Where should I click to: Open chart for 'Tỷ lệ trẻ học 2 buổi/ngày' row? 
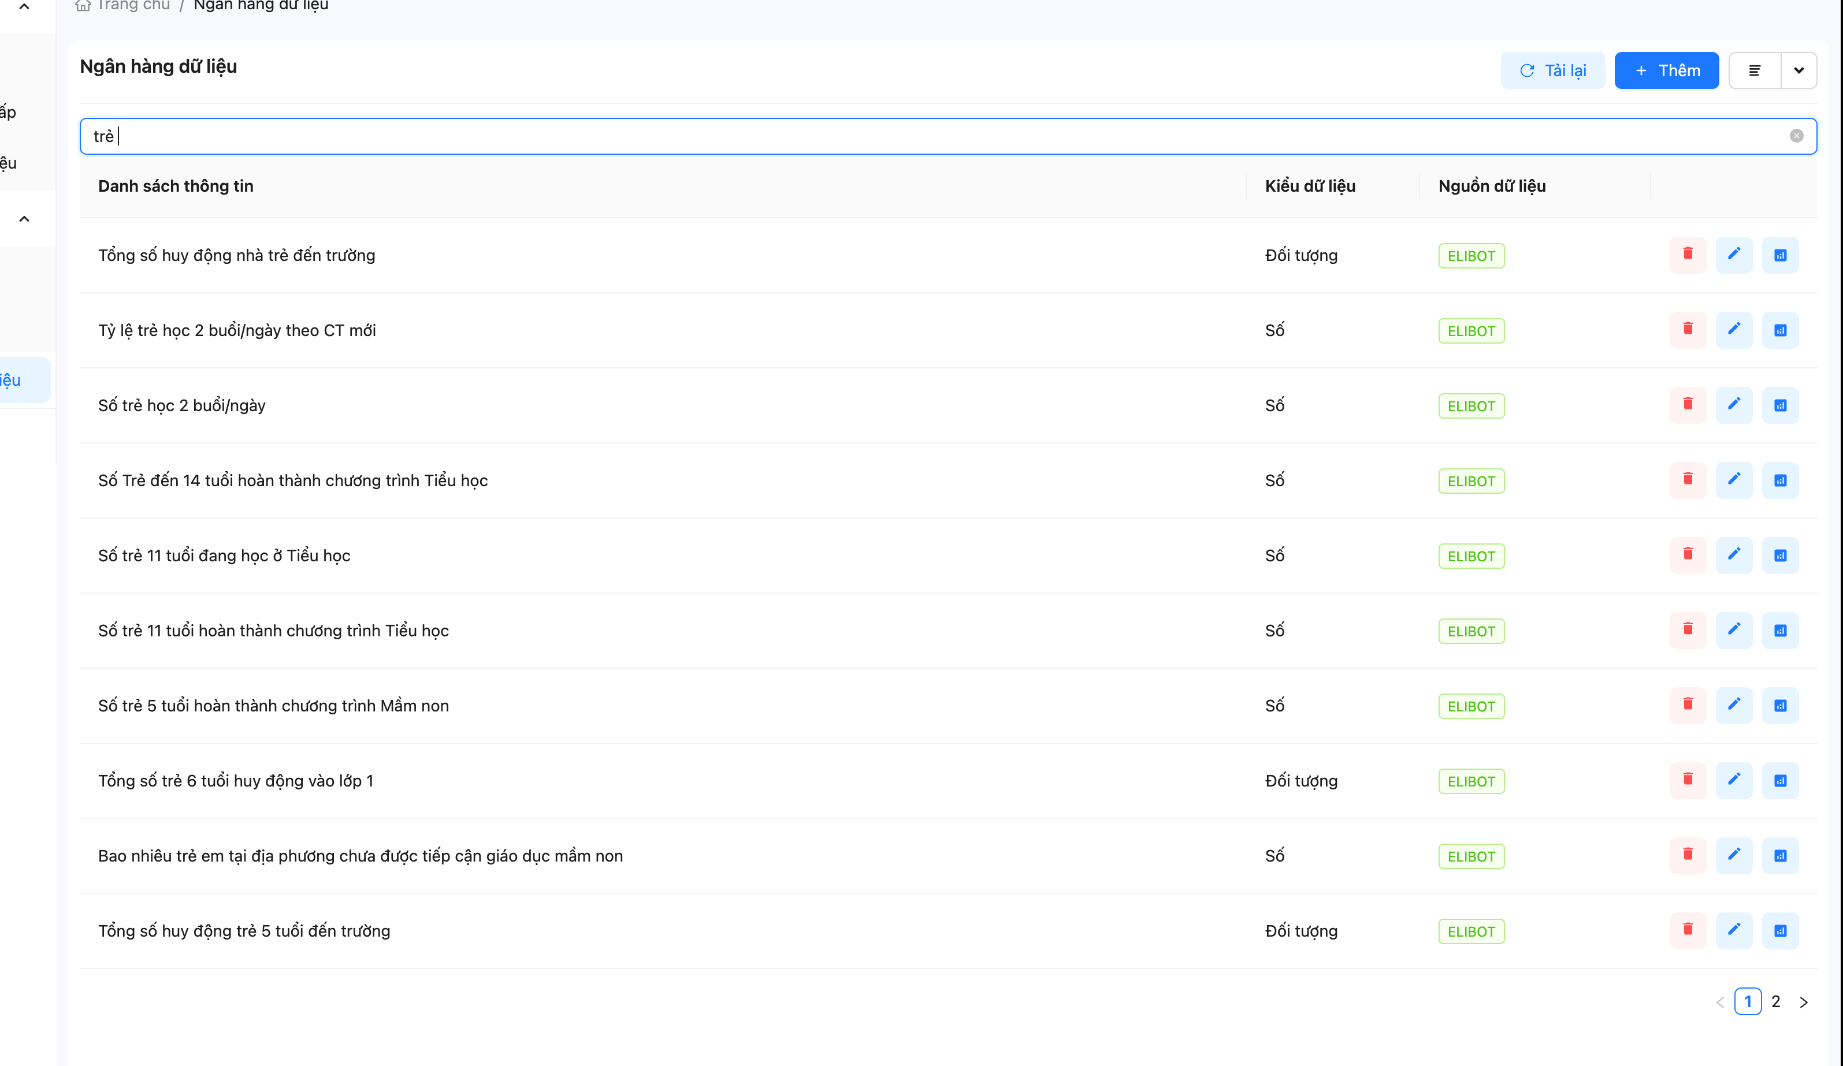pos(1779,330)
